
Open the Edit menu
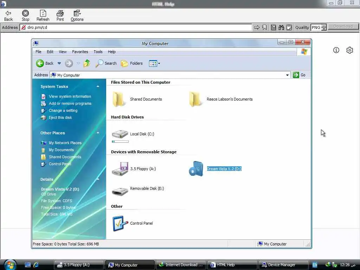pos(50,52)
